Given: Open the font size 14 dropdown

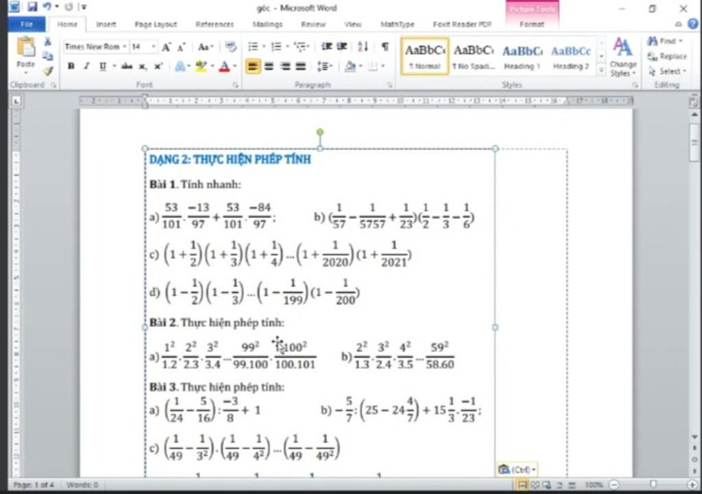Looking at the screenshot, I should (x=154, y=47).
